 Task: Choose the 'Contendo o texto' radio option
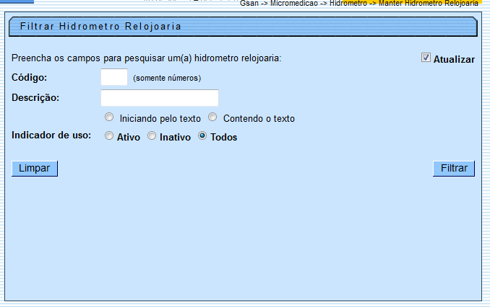[x=213, y=117]
